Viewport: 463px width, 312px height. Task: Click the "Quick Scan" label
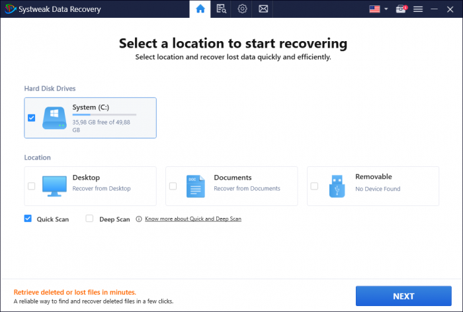coord(52,219)
